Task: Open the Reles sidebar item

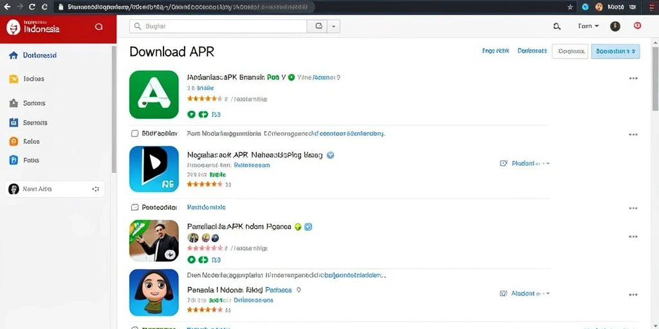Action: pos(32,141)
